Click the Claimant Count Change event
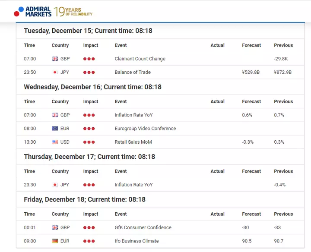Screen dimensions: 311x252 click(x=140, y=59)
